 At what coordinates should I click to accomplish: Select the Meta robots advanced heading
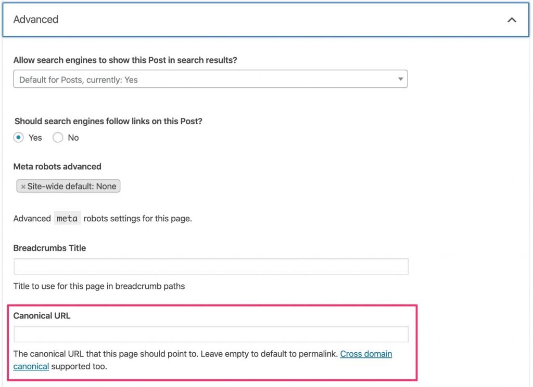point(57,167)
